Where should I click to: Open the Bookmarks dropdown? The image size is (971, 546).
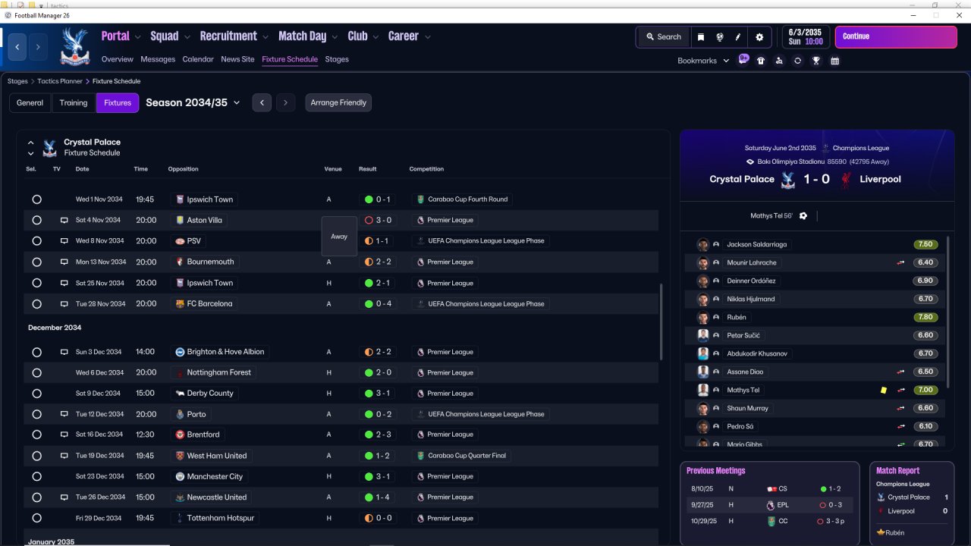click(703, 61)
